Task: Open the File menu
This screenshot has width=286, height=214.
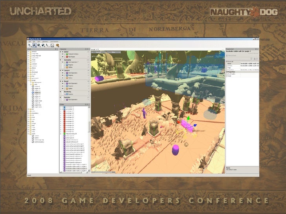Action: [x=30, y=42]
